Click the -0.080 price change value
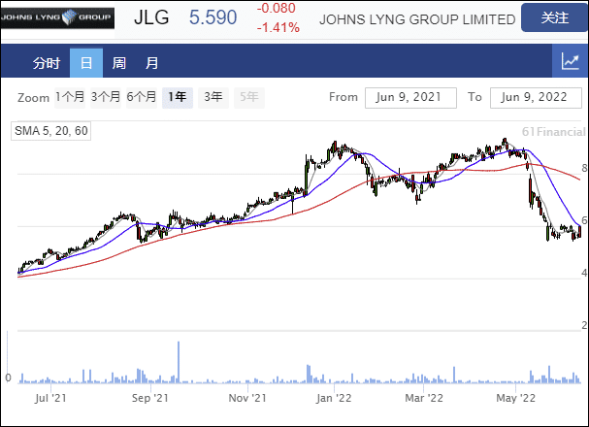The width and height of the screenshot is (589, 427). coord(277,8)
